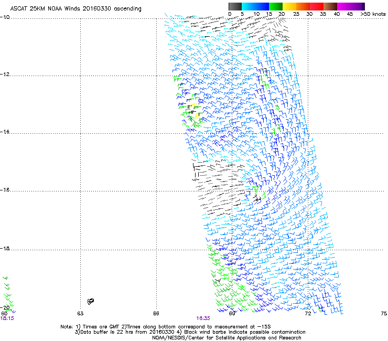Click the legend tick label '40'
The width and height of the screenshot is (388, 341).
coord(337,14)
